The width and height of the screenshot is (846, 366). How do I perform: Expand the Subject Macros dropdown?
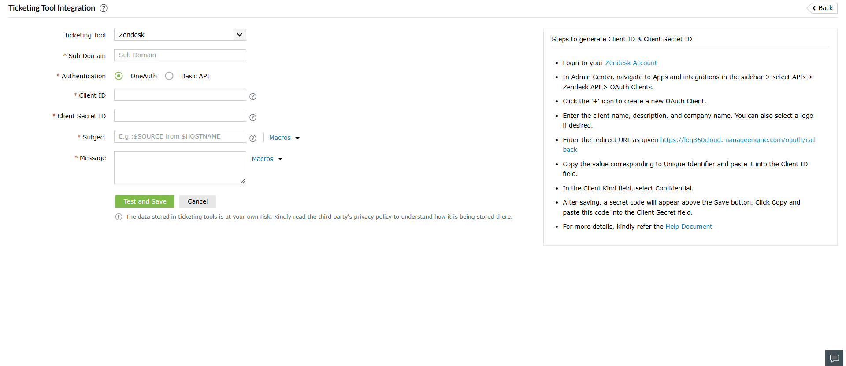tap(284, 138)
